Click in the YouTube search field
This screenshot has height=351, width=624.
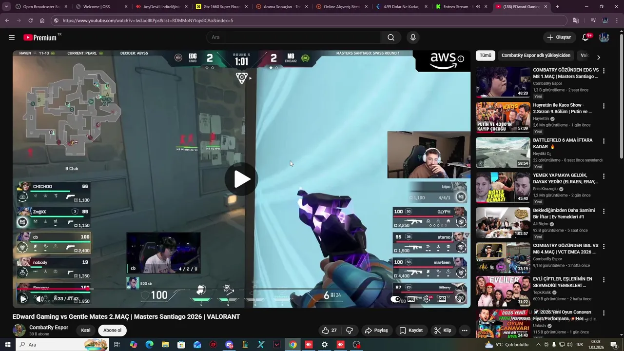click(x=294, y=38)
